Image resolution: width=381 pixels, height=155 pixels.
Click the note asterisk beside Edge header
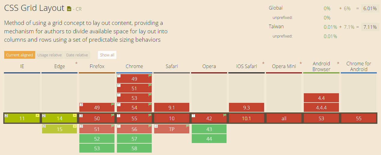click(x=76, y=64)
